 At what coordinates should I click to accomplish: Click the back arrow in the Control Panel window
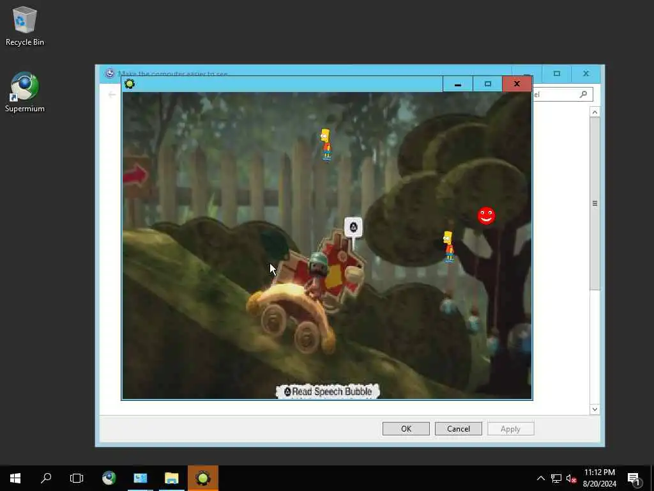pos(111,95)
